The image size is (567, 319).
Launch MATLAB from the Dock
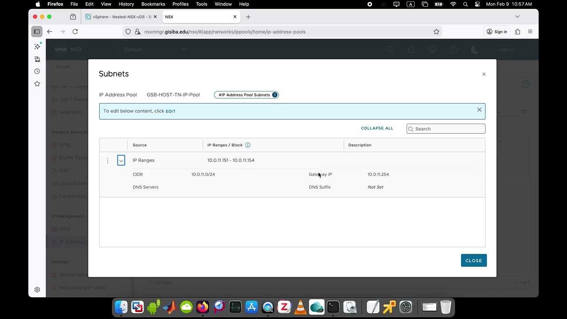pyautogui.click(x=170, y=307)
